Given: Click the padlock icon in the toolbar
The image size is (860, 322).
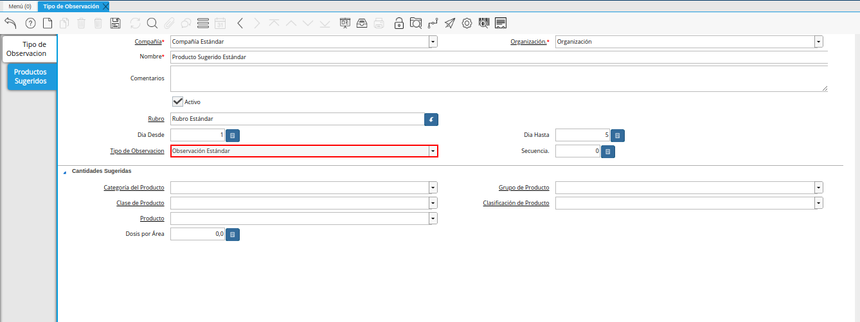Looking at the screenshot, I should click(399, 23).
